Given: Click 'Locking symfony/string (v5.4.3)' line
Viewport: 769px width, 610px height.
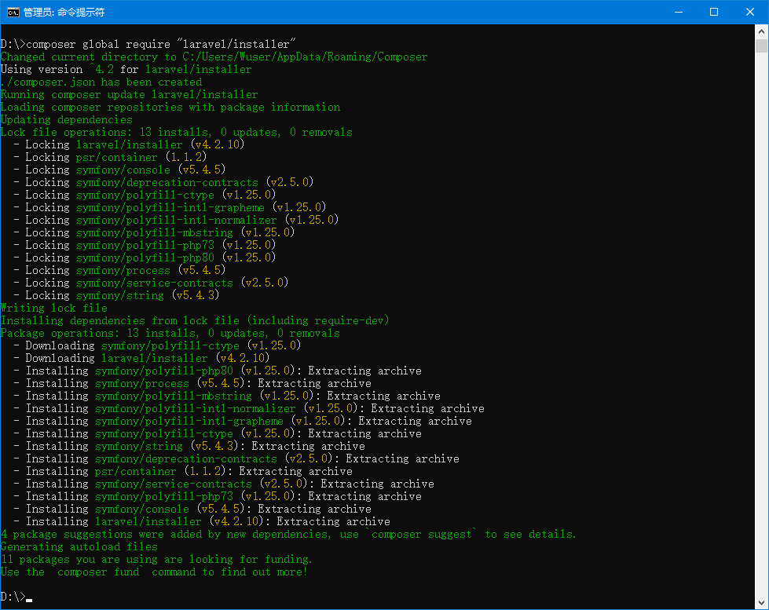Looking at the screenshot, I should point(116,295).
